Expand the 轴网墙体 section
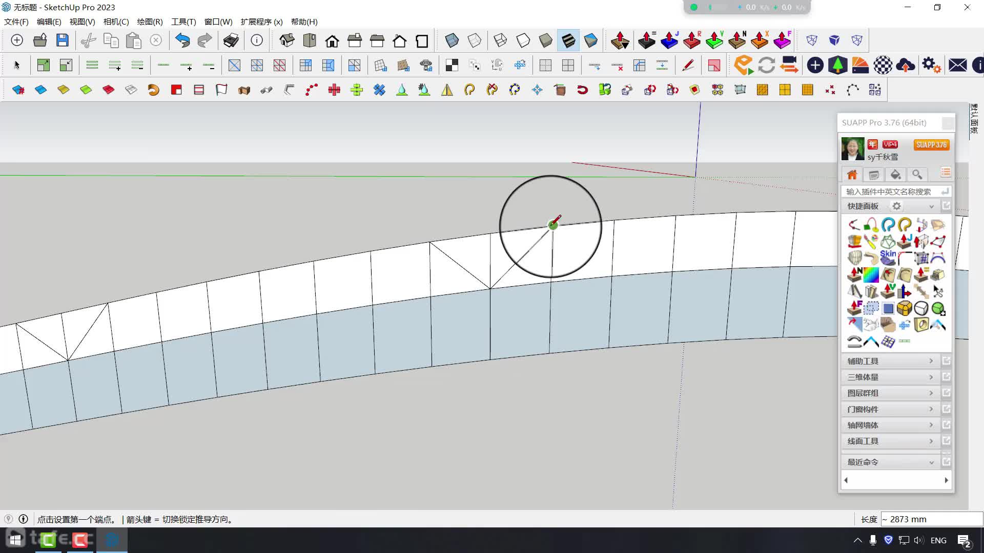This screenshot has width=984, height=553. pyautogui.click(x=891, y=425)
